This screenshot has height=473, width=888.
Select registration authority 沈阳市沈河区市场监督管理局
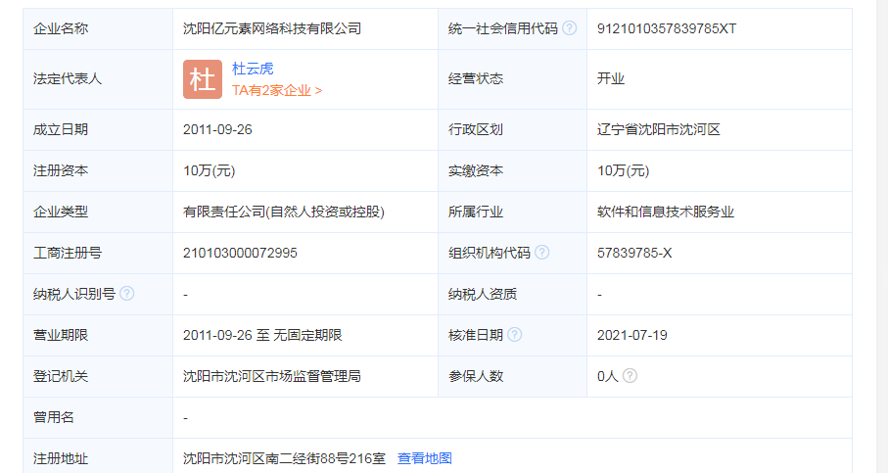tap(272, 376)
